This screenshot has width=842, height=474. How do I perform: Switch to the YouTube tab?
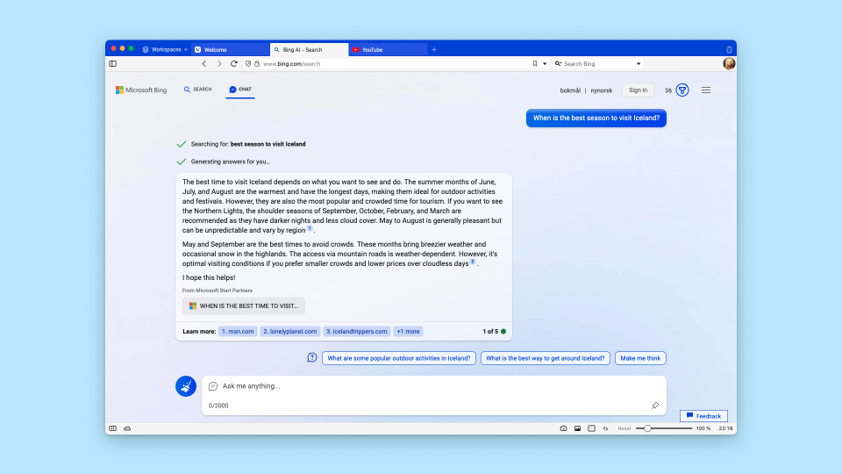[388, 49]
